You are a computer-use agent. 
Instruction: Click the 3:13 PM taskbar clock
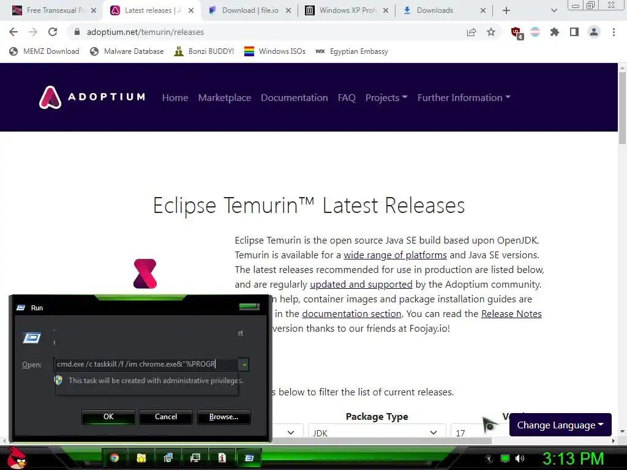pos(573,458)
